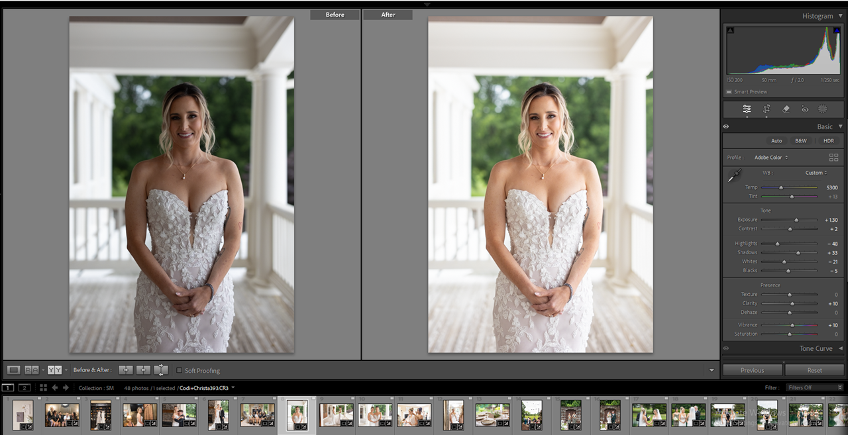
Task: Click the Tint slider handle
Action: (x=792, y=197)
